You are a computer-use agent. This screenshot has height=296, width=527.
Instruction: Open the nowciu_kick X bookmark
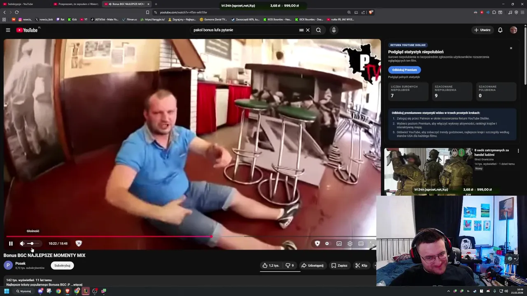click(x=44, y=19)
